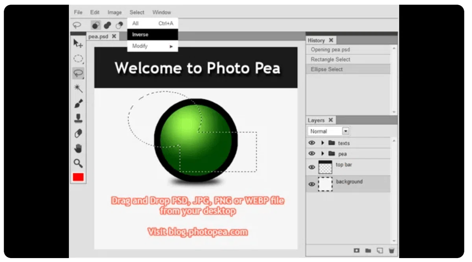472x262 pixels.
Task: Close the History panel
Action: coord(331,40)
